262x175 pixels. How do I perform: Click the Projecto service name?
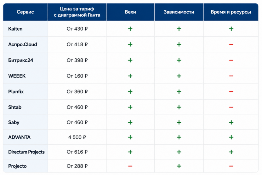(17, 166)
